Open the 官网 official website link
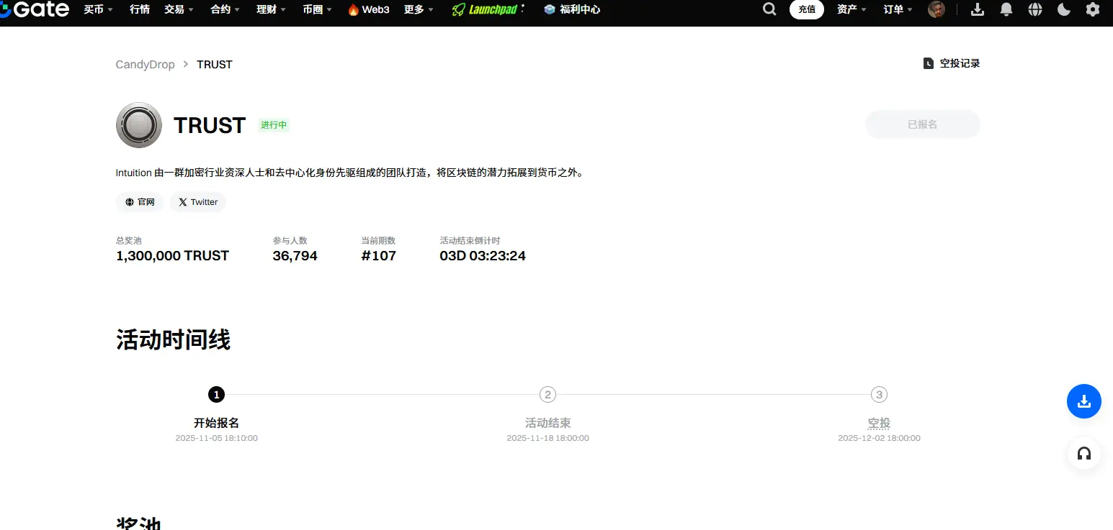Viewport: 1113px width, 530px height. click(x=140, y=202)
